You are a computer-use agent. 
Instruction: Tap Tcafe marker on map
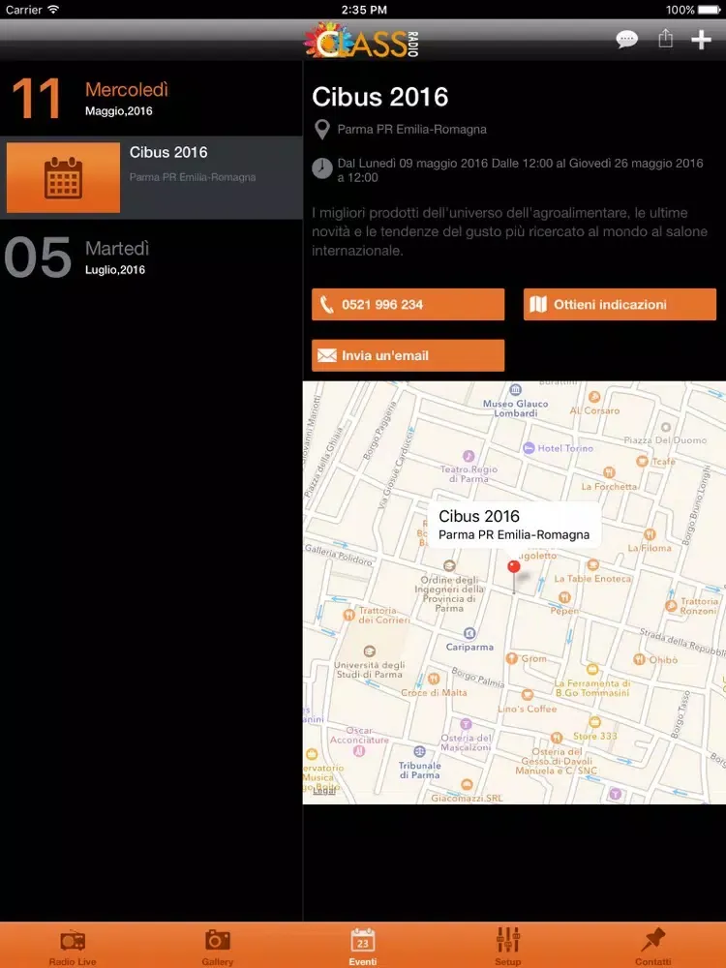pos(642,461)
